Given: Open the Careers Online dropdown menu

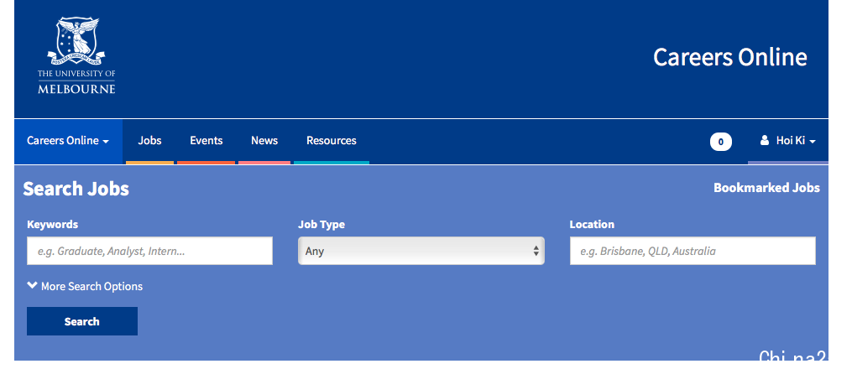Looking at the screenshot, I should pos(68,141).
